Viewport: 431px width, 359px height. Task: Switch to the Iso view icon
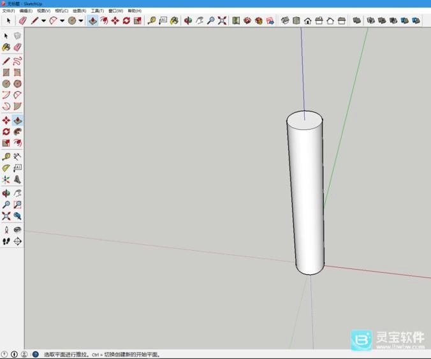(x=285, y=20)
